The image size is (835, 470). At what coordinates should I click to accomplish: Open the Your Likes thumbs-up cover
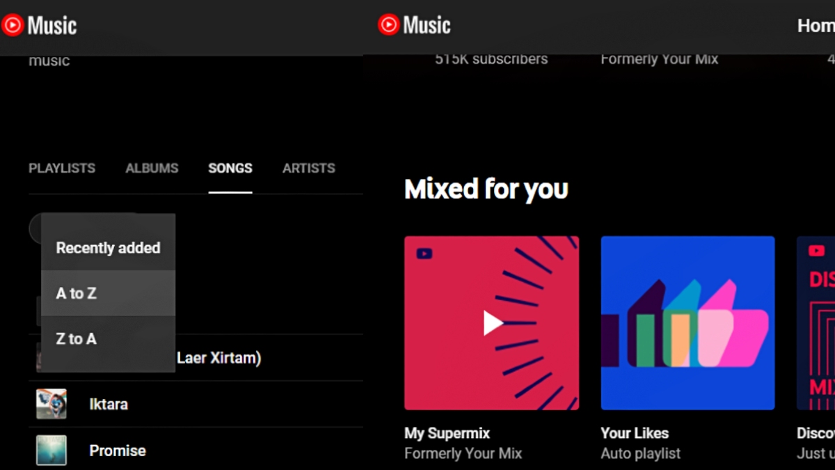click(687, 323)
